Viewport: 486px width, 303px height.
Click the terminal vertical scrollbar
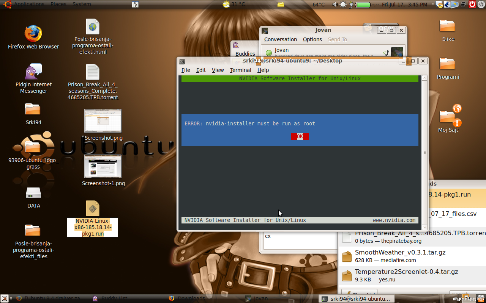tap(424, 152)
